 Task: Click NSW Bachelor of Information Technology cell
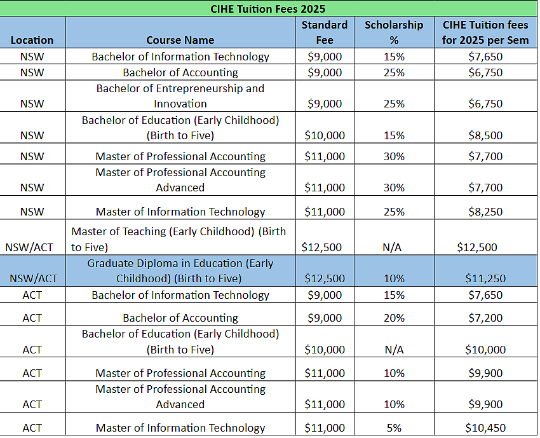tap(180, 57)
